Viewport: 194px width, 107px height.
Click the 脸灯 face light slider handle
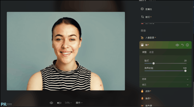point(154,63)
